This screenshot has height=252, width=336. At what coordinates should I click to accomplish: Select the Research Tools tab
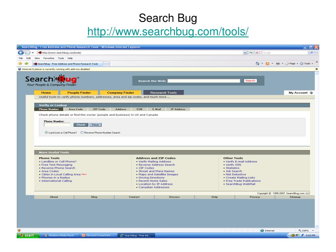(163, 93)
